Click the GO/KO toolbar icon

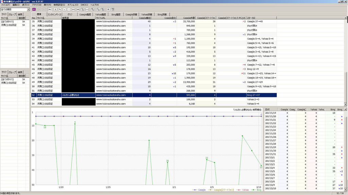pyautogui.click(x=103, y=9)
